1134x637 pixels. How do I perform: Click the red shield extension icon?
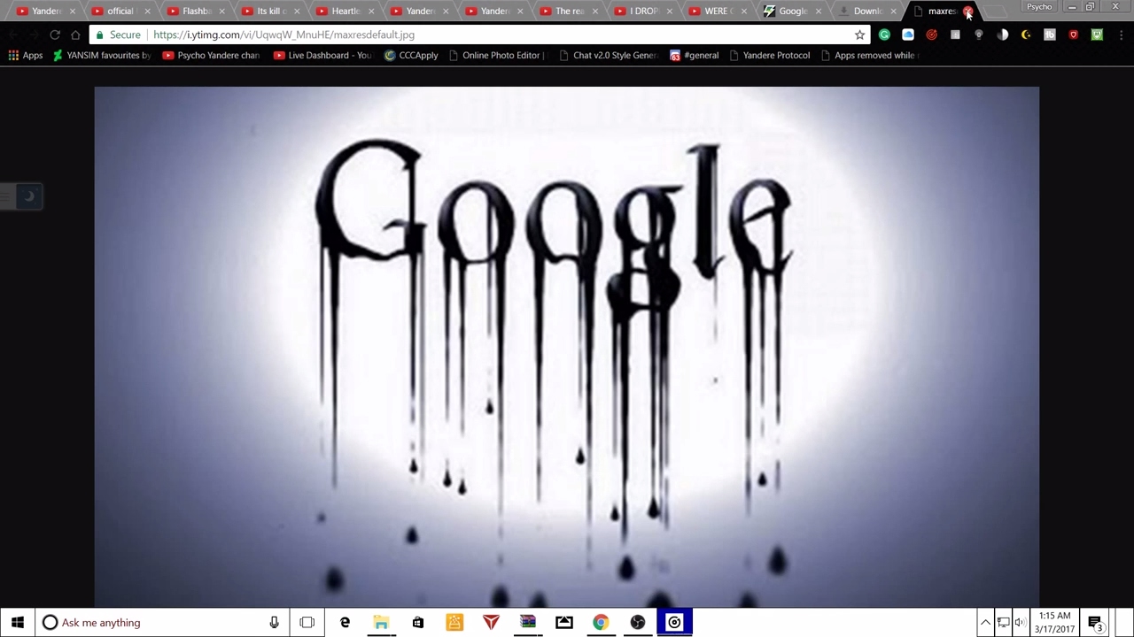(x=1073, y=35)
